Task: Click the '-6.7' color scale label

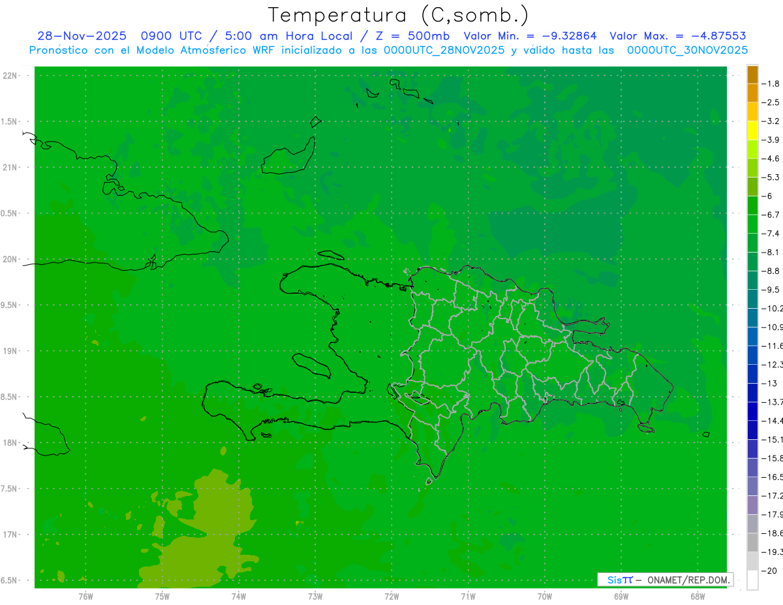Action: pyautogui.click(x=771, y=215)
